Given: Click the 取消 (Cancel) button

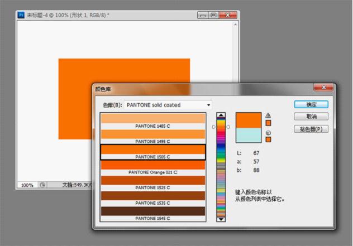Looking at the screenshot, I should click(311, 117).
